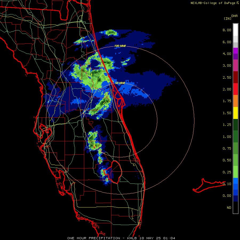
Task: Click the 1.25 legend value
Action: coord(227,125)
